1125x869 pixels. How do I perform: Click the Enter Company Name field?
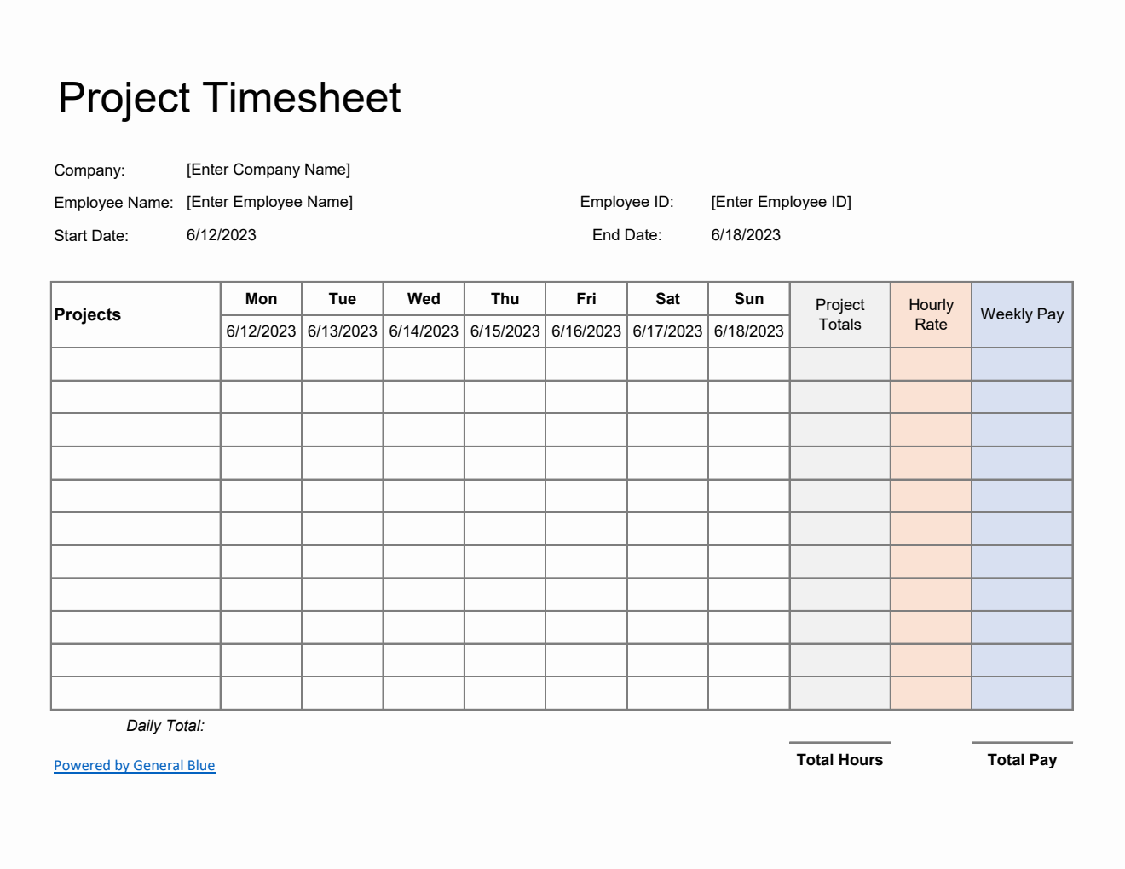(x=268, y=170)
